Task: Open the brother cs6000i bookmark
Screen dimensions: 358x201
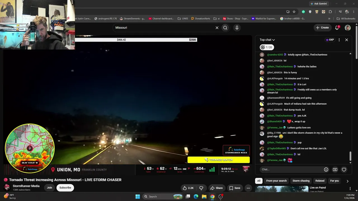Action: pos(293,19)
